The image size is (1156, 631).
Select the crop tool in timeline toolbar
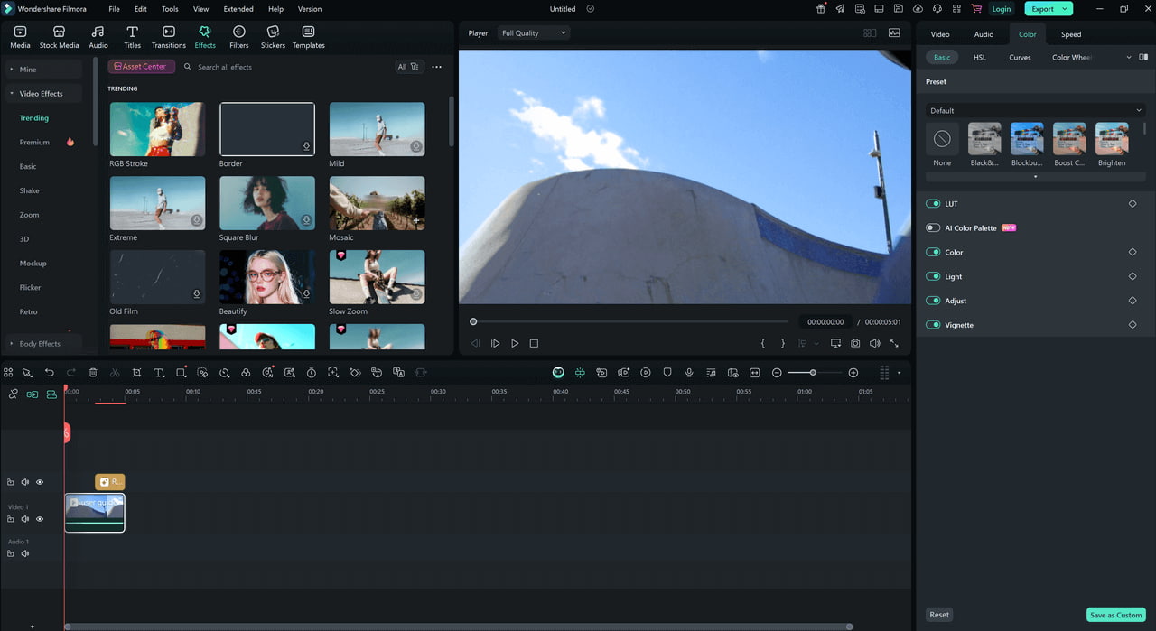coord(136,373)
